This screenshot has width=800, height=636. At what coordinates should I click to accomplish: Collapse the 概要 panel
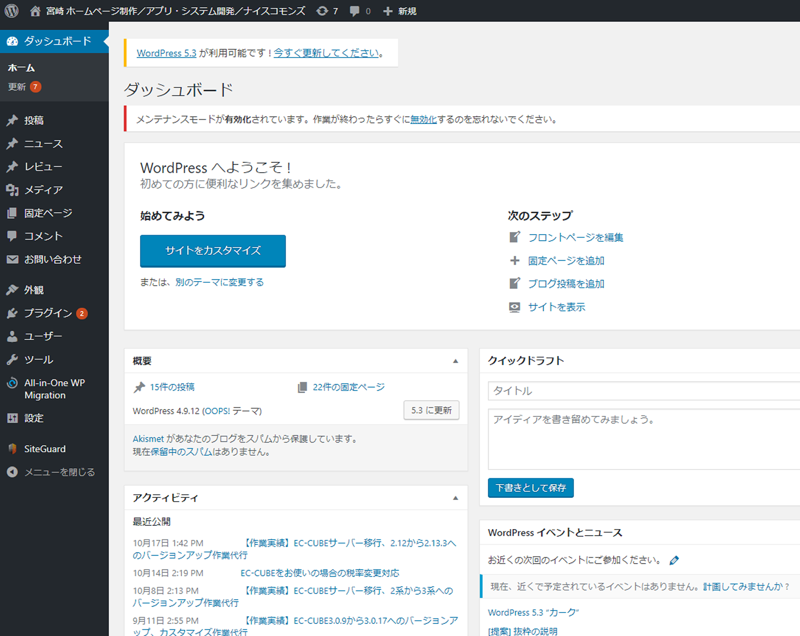(455, 361)
